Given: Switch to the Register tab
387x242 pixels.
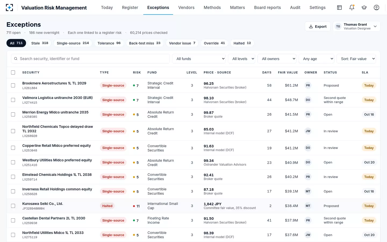Looking at the screenshot, I should (130, 8).
